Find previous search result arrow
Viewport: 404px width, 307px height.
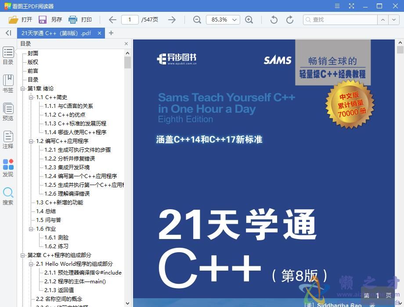pos(383,20)
